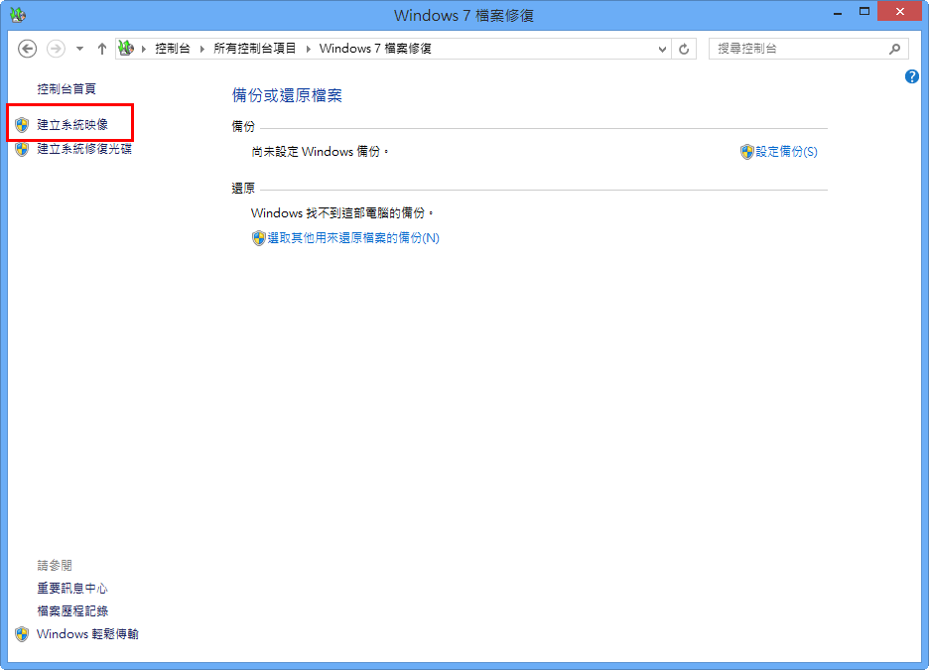Click the shield icon beside 建立系統修復光碟
Screen dimensions: 929x670
22,149
